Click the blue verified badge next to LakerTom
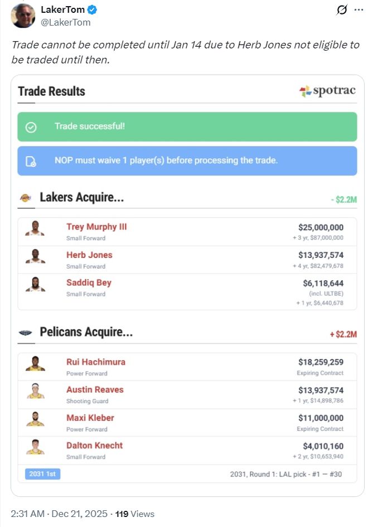Image resolution: width=368 pixels, height=527 pixels. click(93, 10)
